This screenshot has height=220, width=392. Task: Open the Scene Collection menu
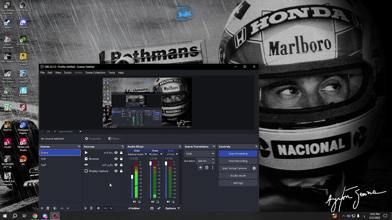(95, 72)
